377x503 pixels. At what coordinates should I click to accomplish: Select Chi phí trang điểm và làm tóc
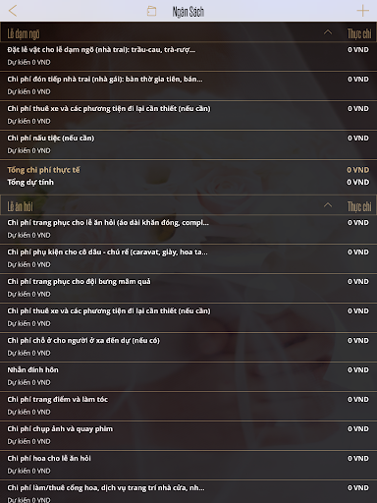tap(188, 406)
